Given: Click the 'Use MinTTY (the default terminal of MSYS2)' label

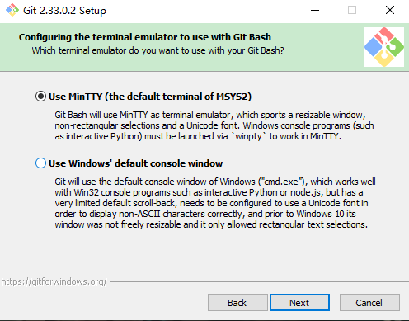Looking at the screenshot, I should tap(150, 97).
